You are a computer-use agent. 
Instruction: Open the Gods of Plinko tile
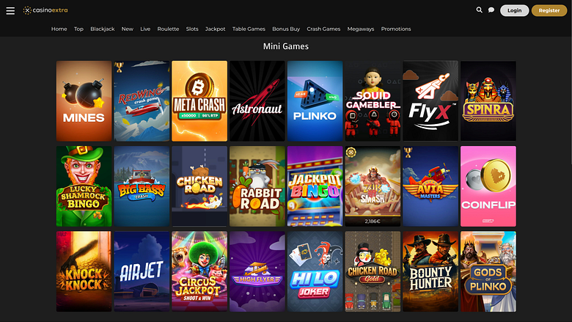click(488, 271)
